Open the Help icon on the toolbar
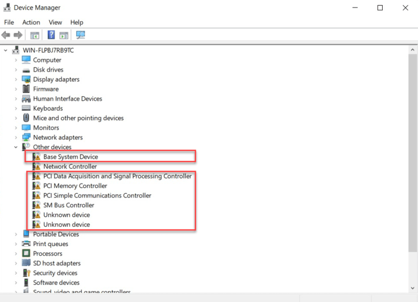Viewport: 418px width, 302px height. 51,35
